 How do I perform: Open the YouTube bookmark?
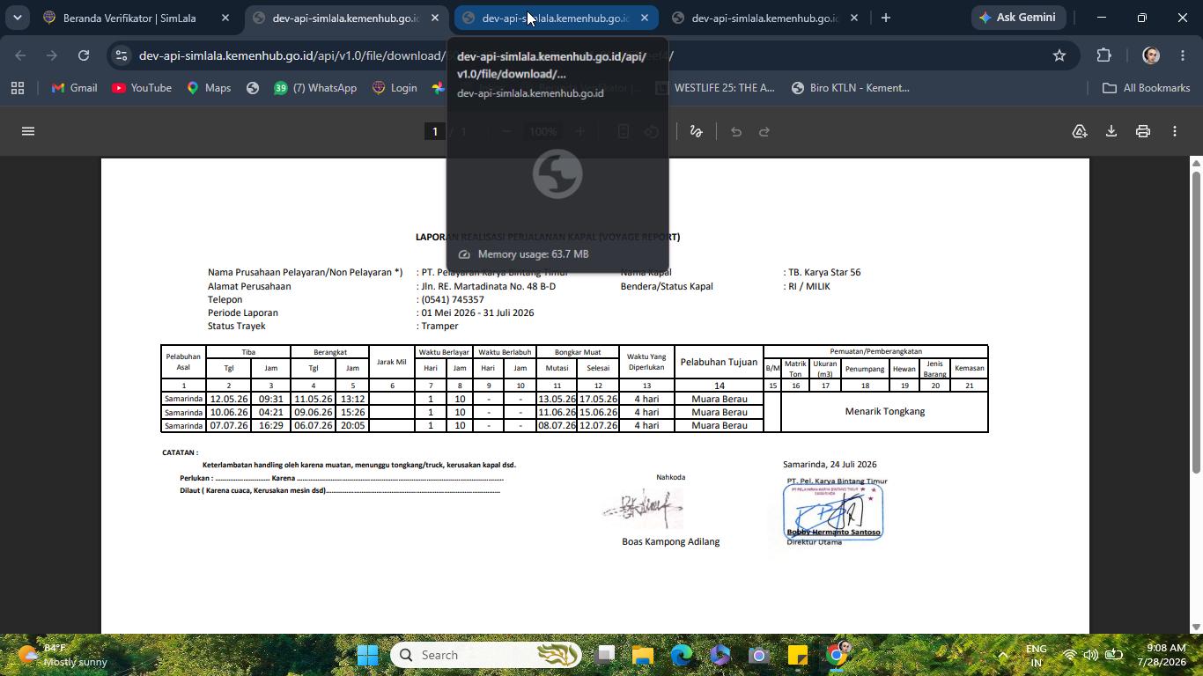point(142,88)
